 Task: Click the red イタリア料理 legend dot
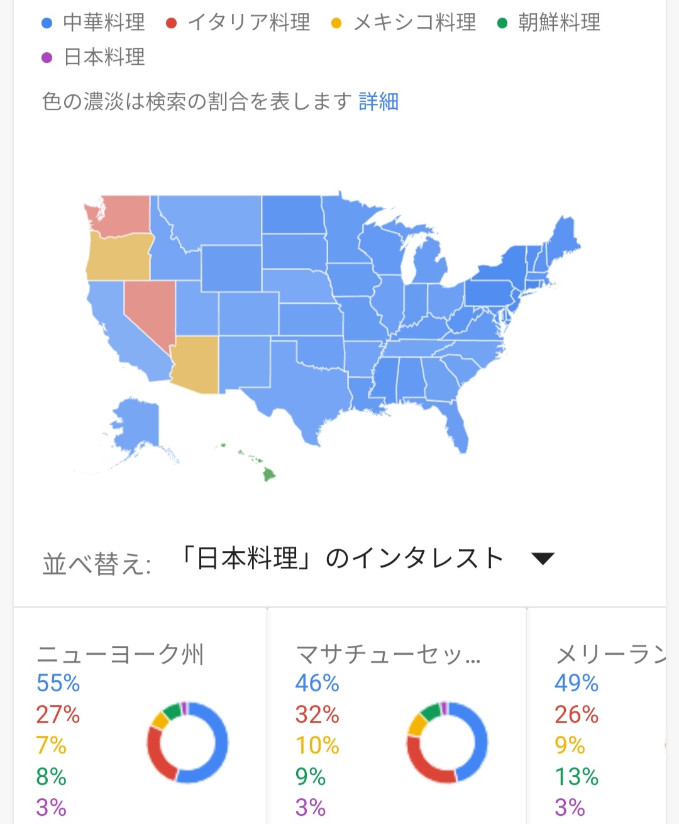pos(171,23)
